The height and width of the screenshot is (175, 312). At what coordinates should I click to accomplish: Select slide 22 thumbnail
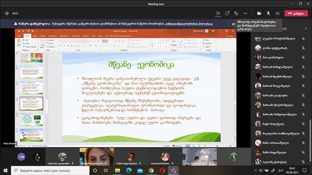(x=31, y=88)
